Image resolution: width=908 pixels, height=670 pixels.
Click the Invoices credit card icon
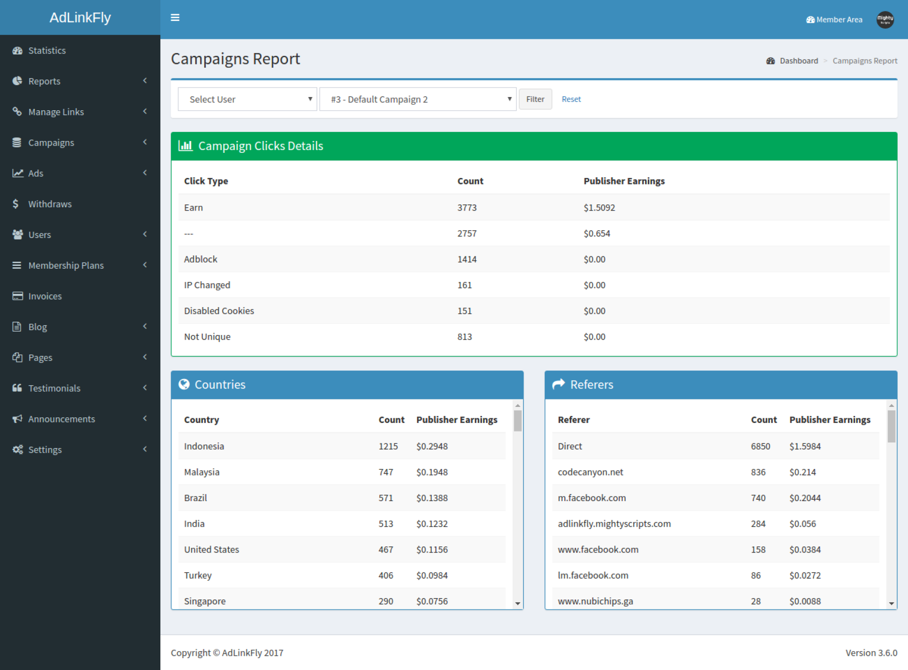click(17, 296)
